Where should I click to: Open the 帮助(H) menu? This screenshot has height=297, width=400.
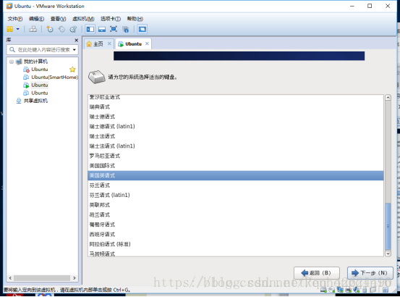(135, 19)
